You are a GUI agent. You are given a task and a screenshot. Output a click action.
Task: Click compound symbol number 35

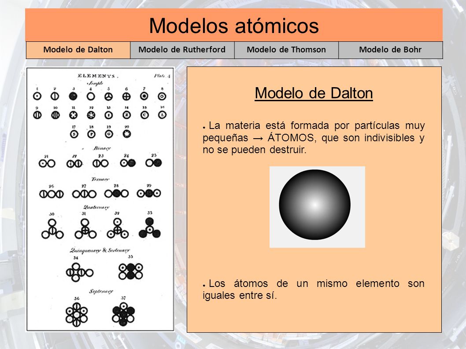130,271
